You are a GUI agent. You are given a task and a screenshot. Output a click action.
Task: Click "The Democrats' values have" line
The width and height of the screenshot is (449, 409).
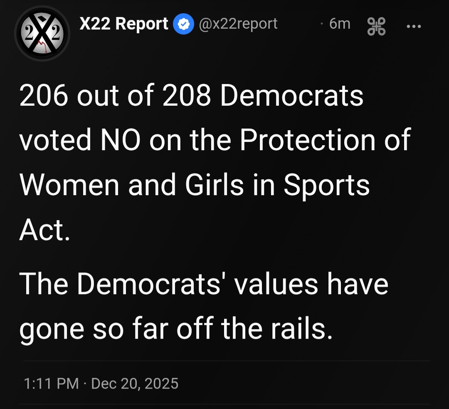204,284
